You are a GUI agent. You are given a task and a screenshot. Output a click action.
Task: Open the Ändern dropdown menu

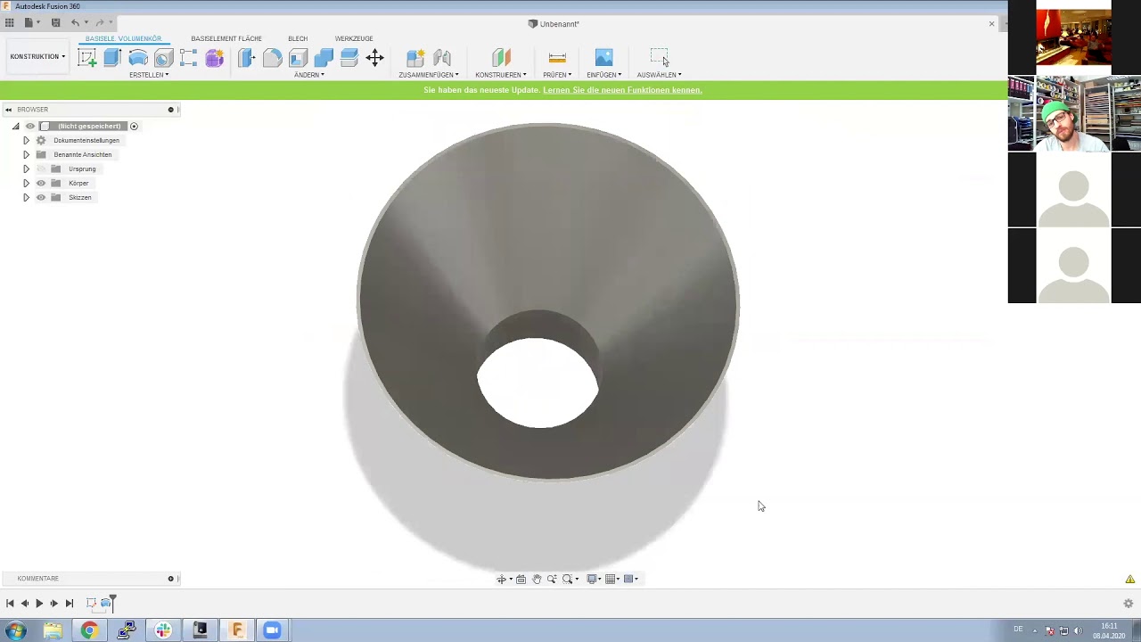309,75
